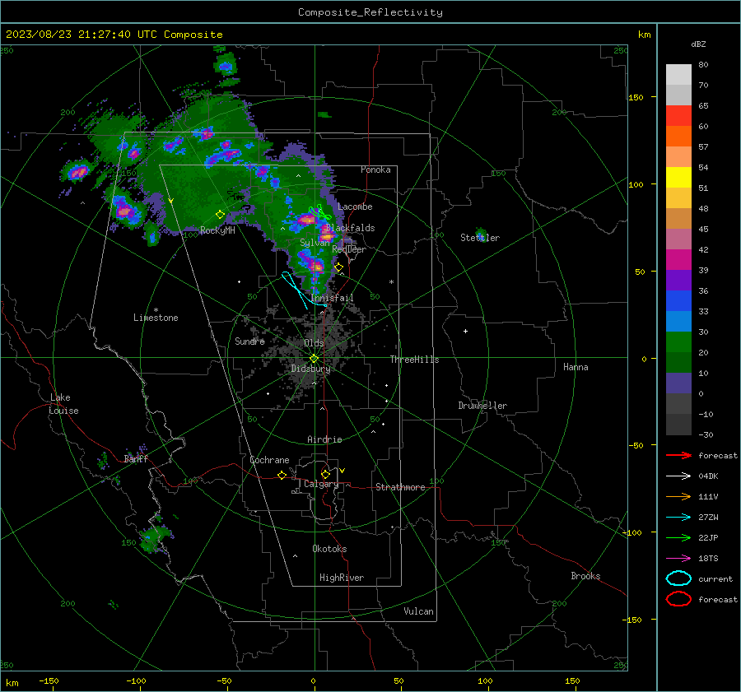741x692 pixels.
Task: Click the green storm-track ellipse near Lacombe
Action: pos(319,212)
